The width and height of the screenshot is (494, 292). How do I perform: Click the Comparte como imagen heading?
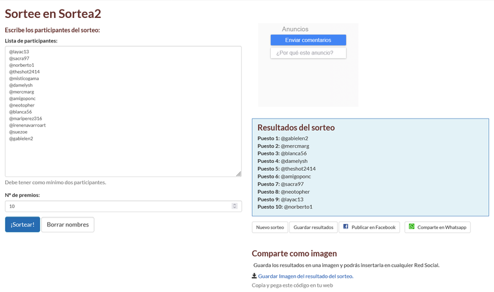(294, 253)
